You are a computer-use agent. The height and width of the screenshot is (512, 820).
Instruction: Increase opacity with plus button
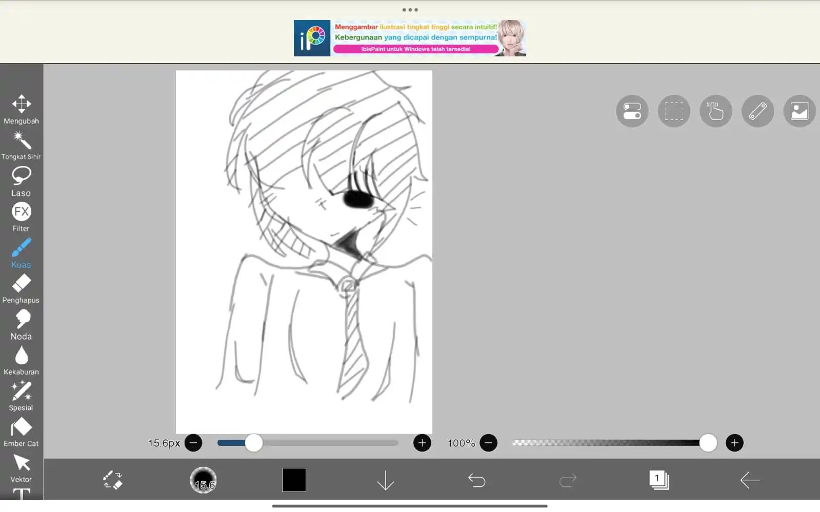pos(734,443)
